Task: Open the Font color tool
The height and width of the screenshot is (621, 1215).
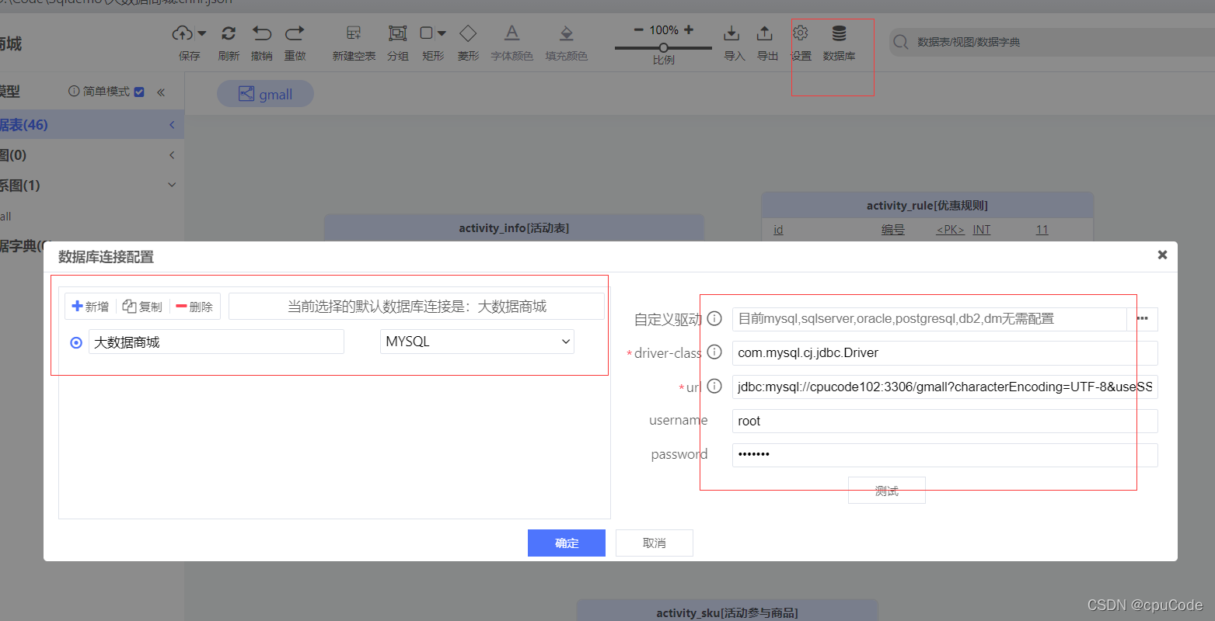Action: click(x=511, y=33)
